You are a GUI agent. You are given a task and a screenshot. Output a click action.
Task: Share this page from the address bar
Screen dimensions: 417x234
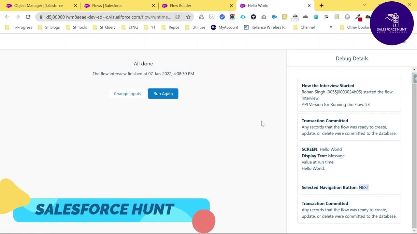click(x=178, y=17)
